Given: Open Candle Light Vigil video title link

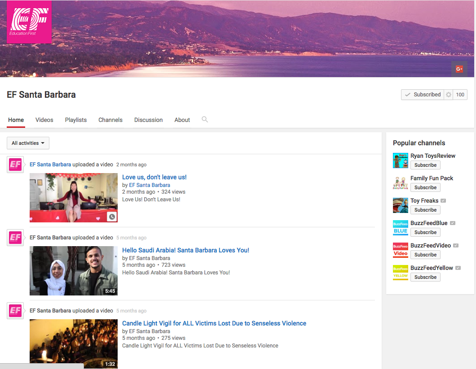Looking at the screenshot, I should pos(214,324).
